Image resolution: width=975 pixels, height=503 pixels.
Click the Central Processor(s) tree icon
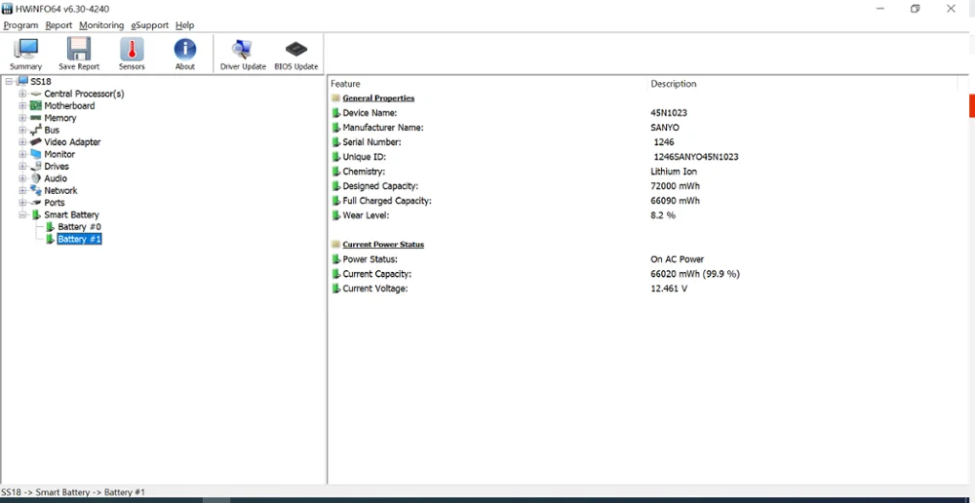(x=35, y=94)
